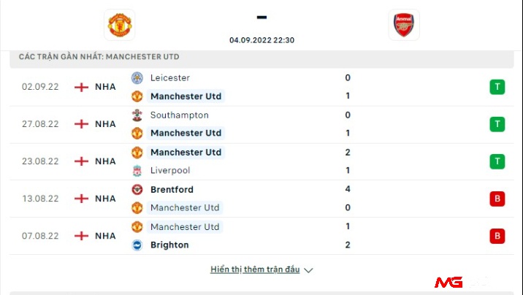
Task: Click the England flag for 02.09.22 match
Action: pos(81,87)
